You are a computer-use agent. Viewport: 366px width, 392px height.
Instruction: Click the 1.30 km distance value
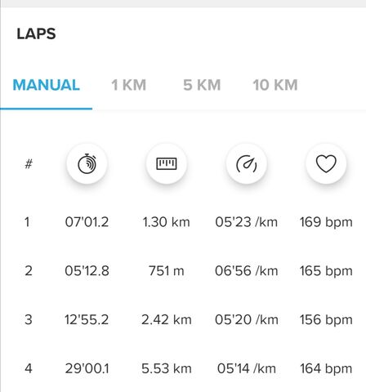tap(166, 222)
